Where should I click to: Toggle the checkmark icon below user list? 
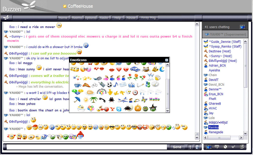pos(233,147)
